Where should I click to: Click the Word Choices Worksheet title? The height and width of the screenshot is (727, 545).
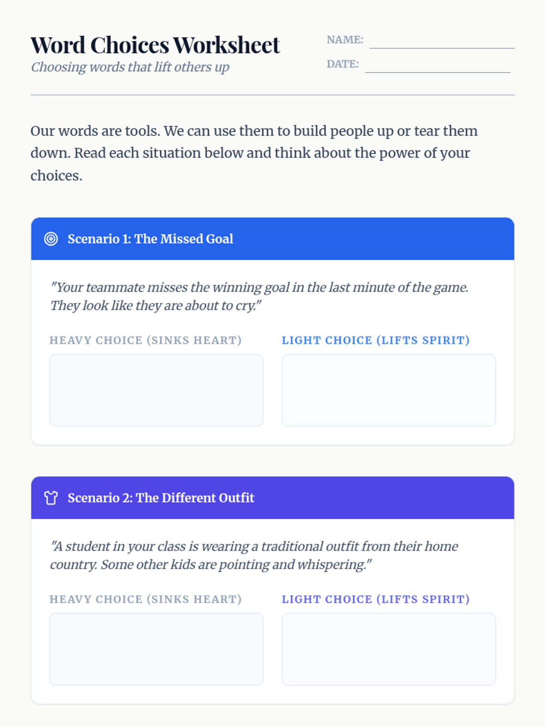pyautogui.click(x=155, y=45)
